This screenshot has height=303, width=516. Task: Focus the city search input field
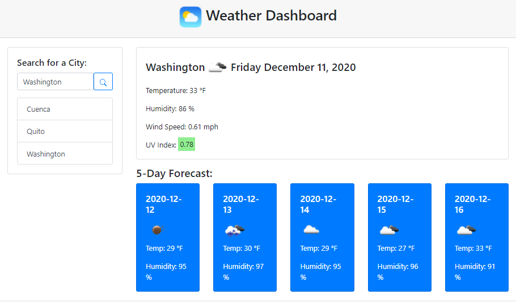click(55, 82)
